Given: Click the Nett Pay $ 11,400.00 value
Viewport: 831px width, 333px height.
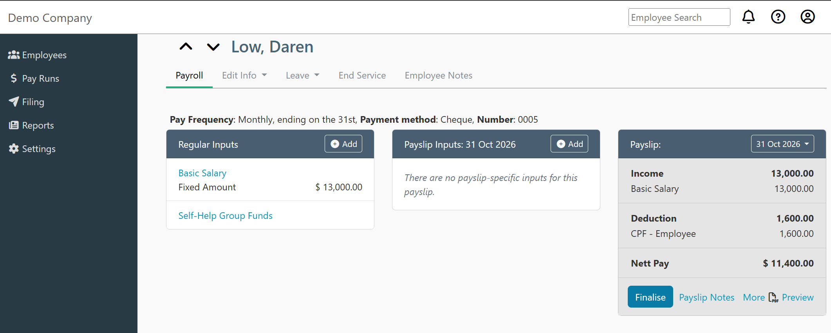Looking at the screenshot, I should [x=788, y=263].
